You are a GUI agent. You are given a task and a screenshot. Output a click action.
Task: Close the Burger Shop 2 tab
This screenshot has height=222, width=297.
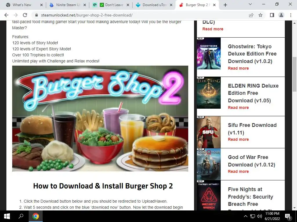coord(214,5)
